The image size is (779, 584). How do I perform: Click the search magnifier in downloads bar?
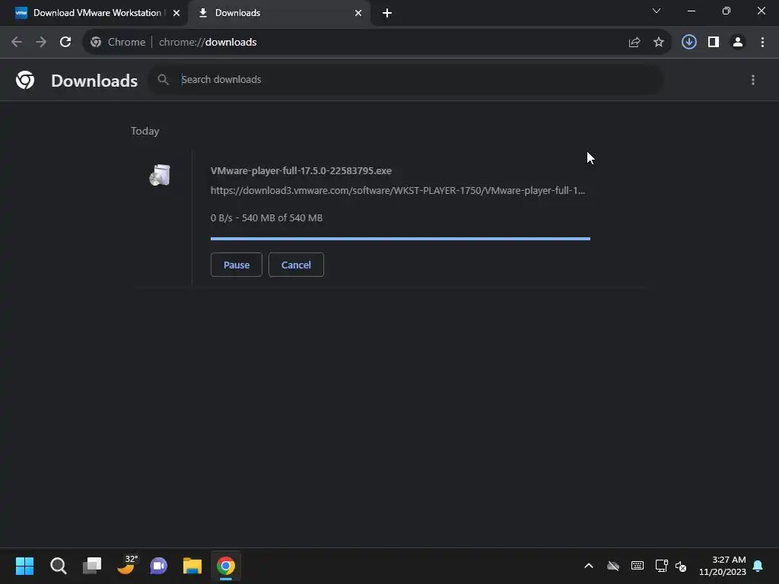(163, 79)
